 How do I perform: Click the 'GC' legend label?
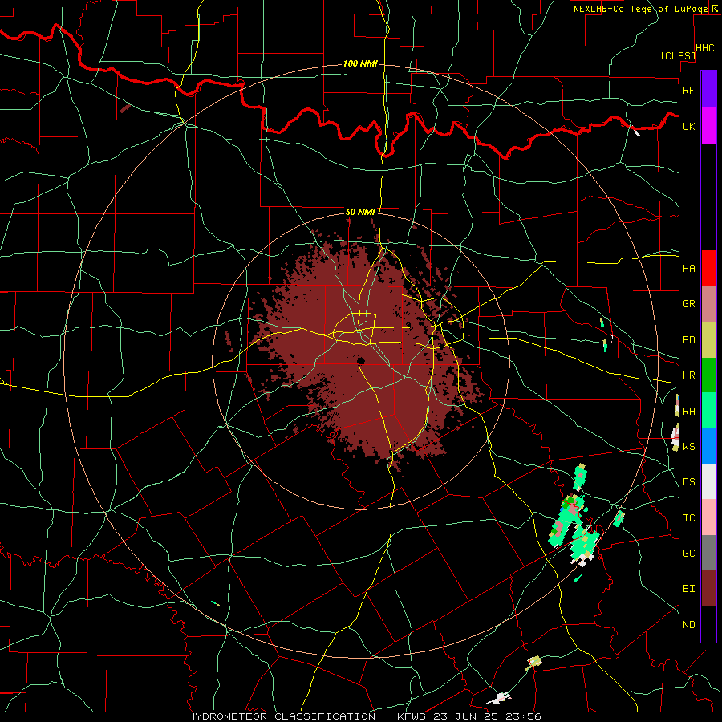(x=688, y=553)
